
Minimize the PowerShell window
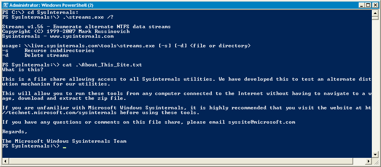coord(362,5)
